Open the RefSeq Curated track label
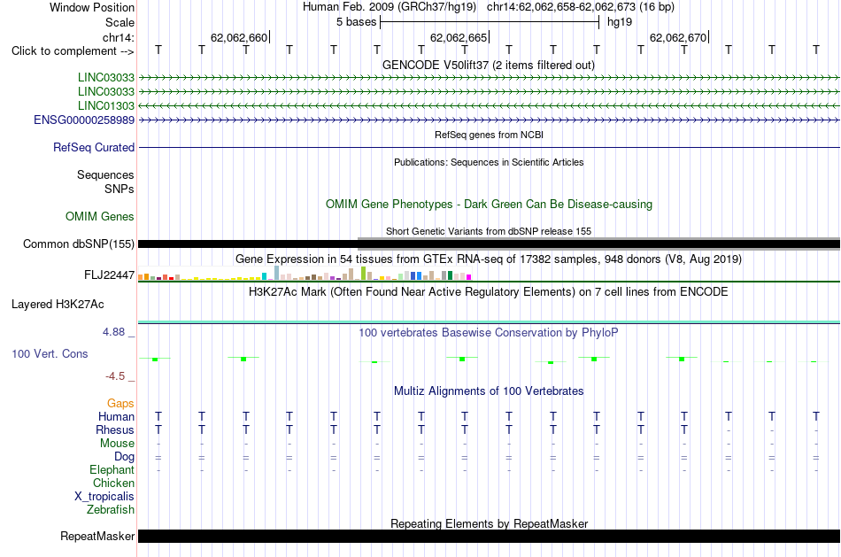 (94, 148)
